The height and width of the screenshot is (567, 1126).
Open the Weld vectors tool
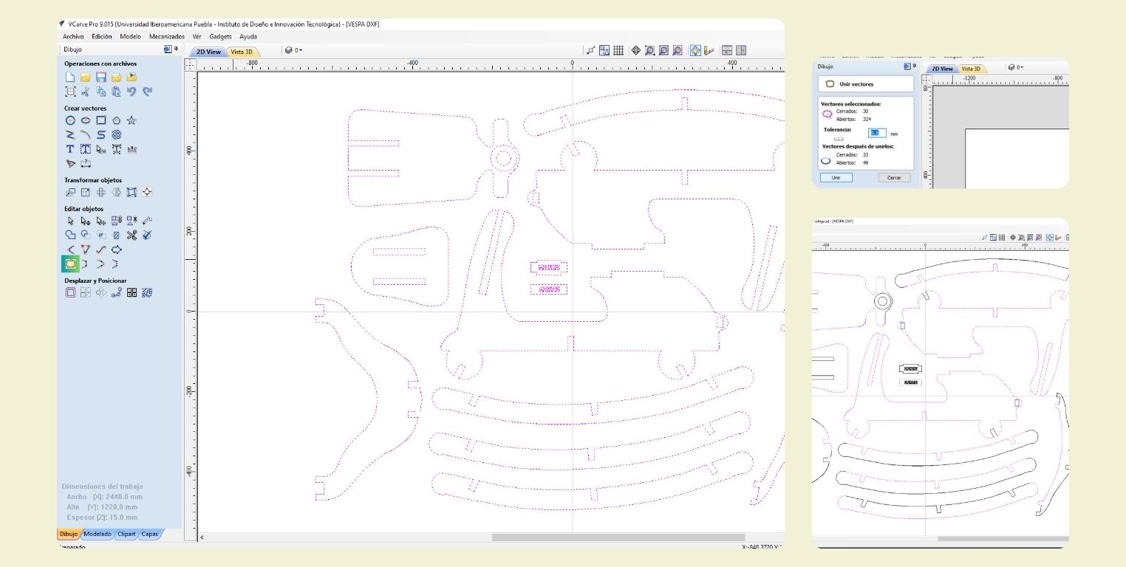[70, 235]
